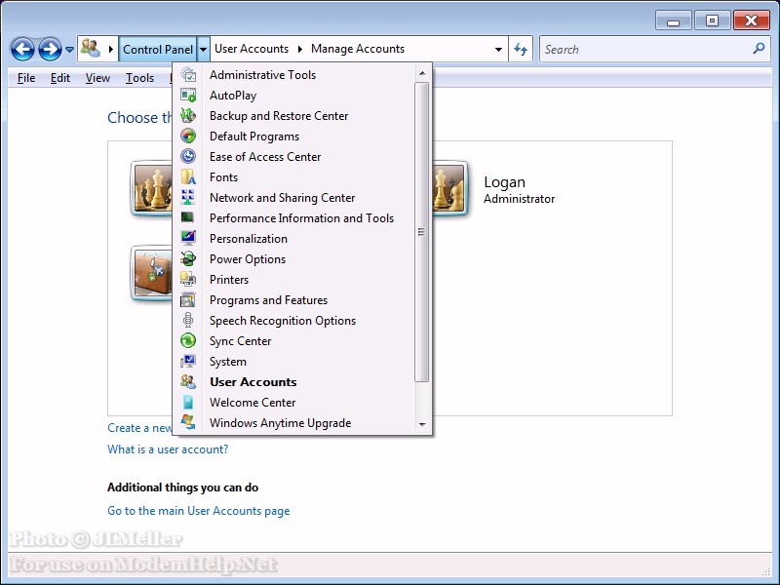This screenshot has height=585, width=780.
Task: Refresh the address bar view
Action: pyautogui.click(x=521, y=49)
